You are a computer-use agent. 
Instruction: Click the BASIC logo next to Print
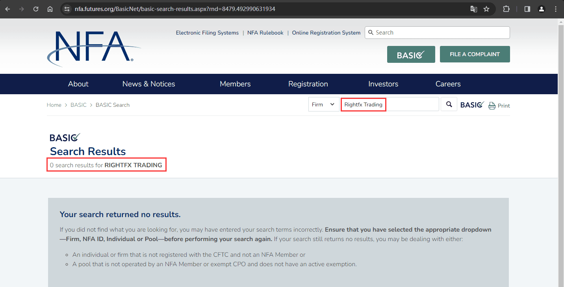[x=472, y=105]
